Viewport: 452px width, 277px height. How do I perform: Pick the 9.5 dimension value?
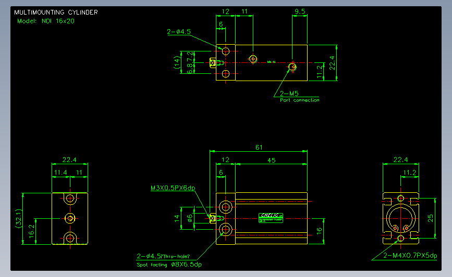(300, 11)
